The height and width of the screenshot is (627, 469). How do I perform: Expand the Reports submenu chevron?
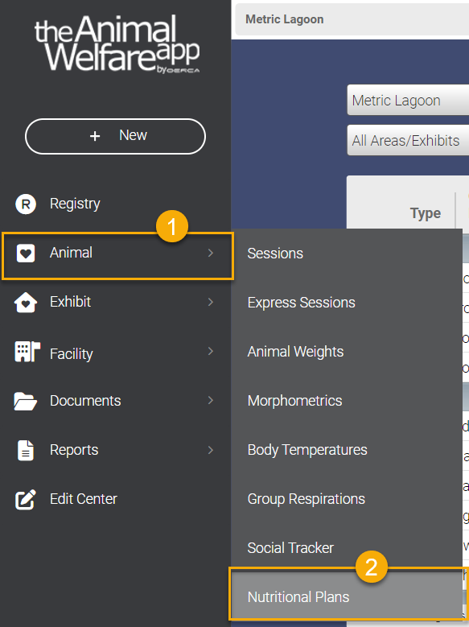[211, 450]
